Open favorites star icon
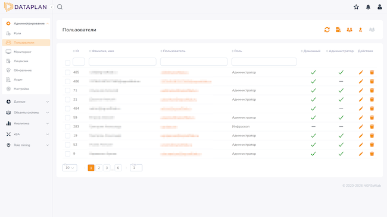Screen dimensions: 387x217 [x=356, y=7]
